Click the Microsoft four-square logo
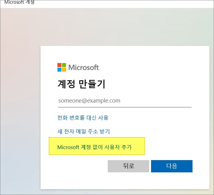This screenshot has width=214, height=195. (x=62, y=67)
